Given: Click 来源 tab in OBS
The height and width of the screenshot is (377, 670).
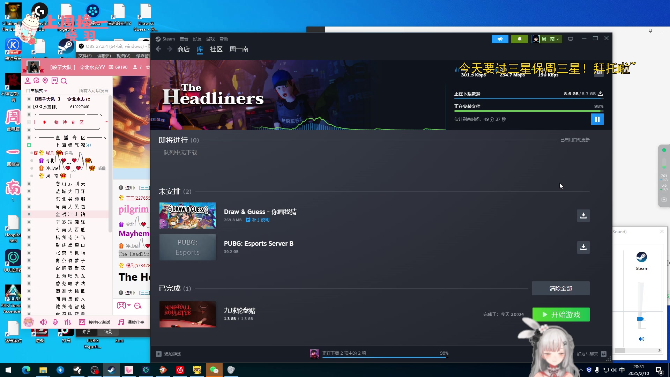Looking at the screenshot, I should click(x=86, y=332).
